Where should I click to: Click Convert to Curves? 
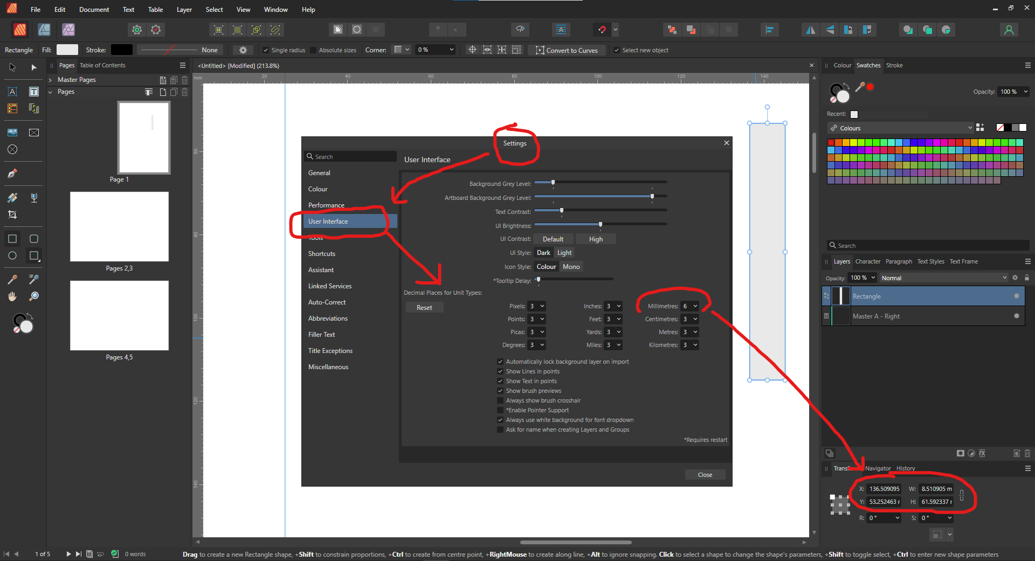pyautogui.click(x=567, y=50)
